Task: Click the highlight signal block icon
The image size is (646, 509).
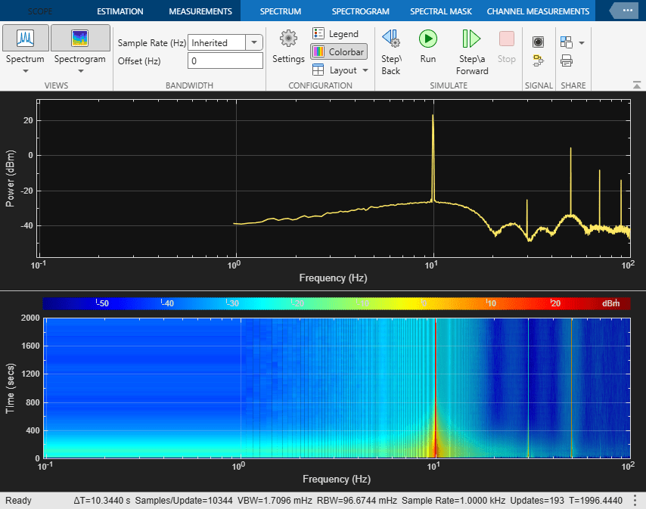Action: tap(538, 60)
